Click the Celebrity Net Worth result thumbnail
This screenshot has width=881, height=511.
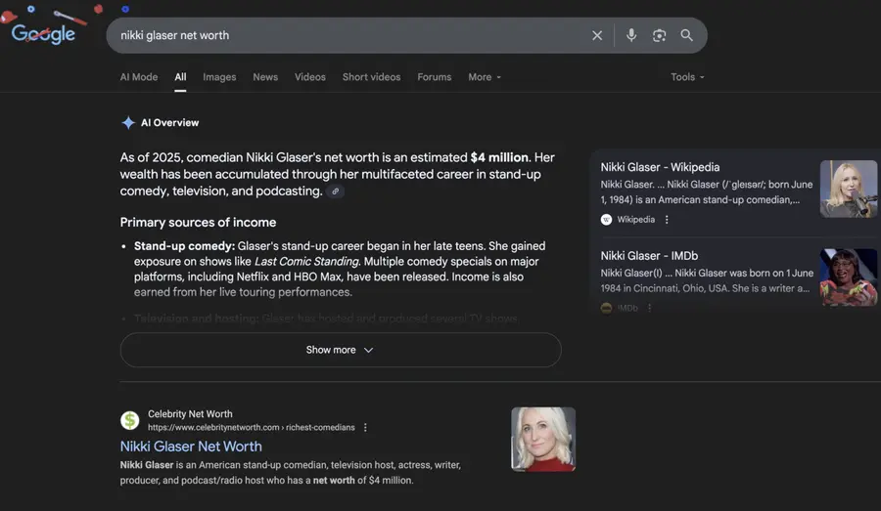[543, 439]
